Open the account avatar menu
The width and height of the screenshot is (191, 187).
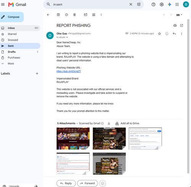tap(186, 5)
